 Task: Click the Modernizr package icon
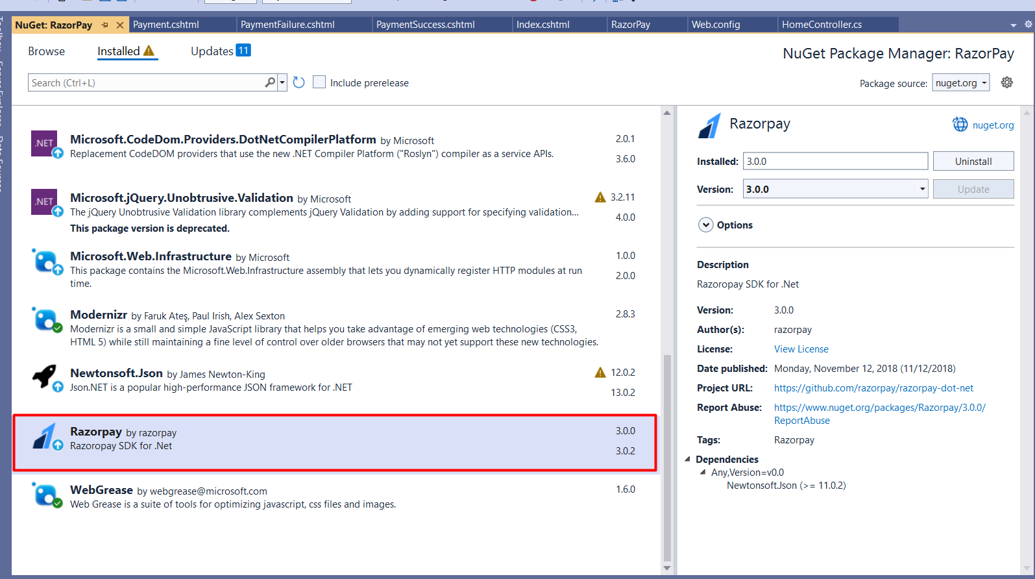pyautogui.click(x=46, y=319)
